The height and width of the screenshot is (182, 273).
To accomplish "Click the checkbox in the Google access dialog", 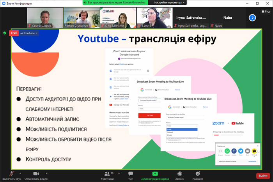I will point(148,71).
